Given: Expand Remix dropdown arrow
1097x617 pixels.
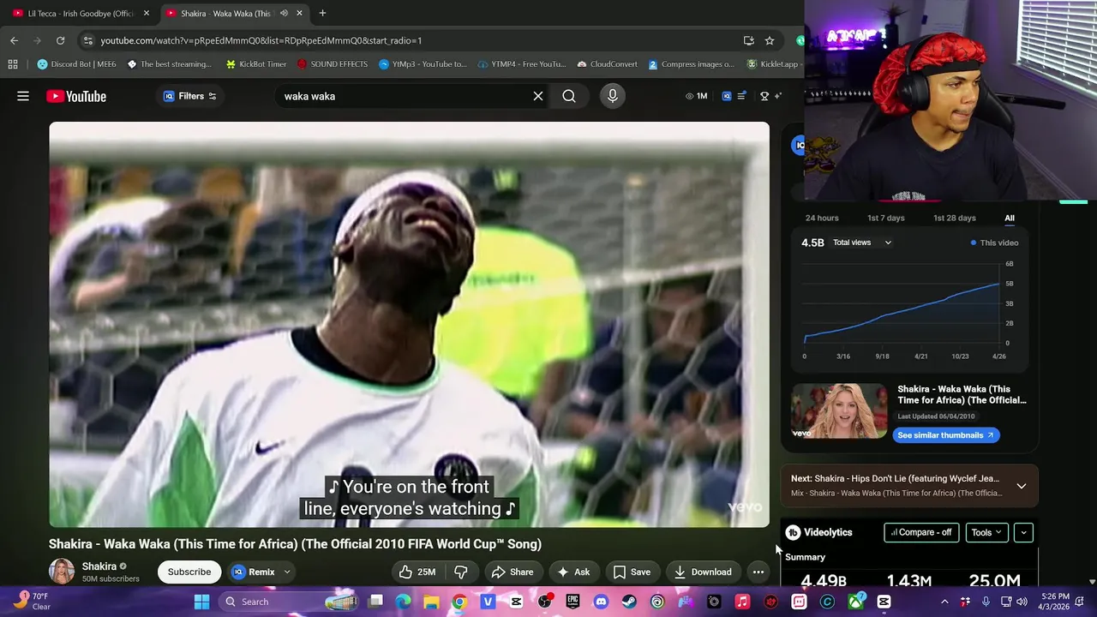Looking at the screenshot, I should 287,572.
